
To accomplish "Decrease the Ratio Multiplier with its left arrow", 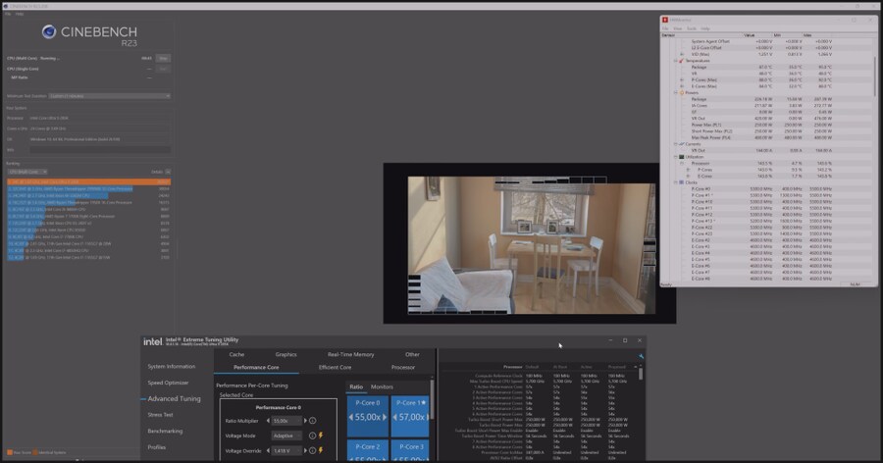I will [x=268, y=421].
